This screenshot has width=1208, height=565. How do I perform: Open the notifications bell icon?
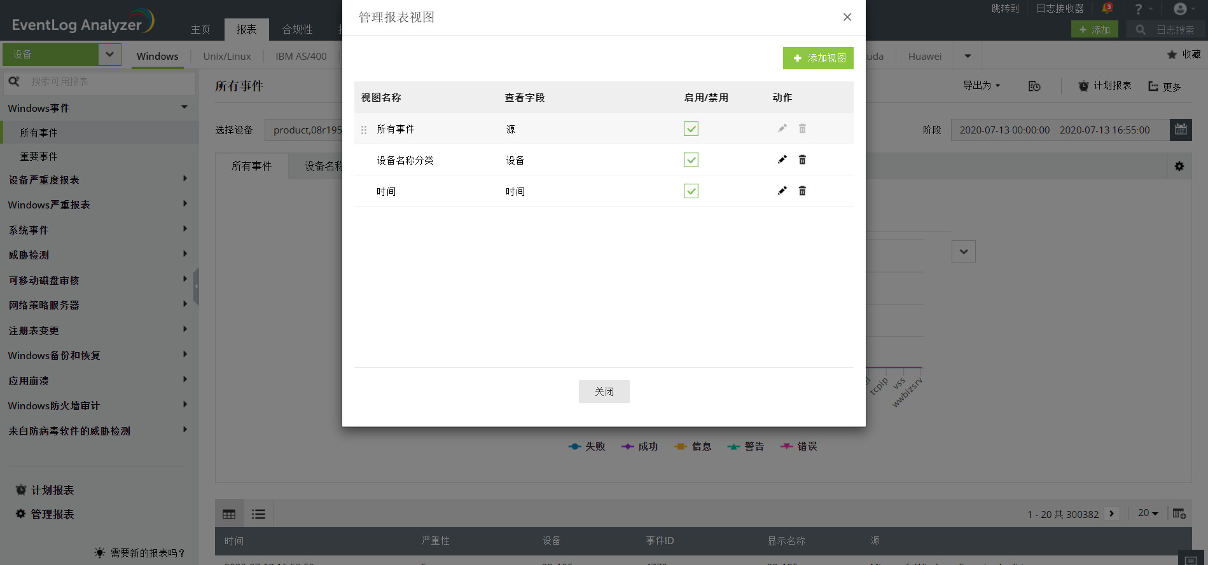[x=1107, y=8]
